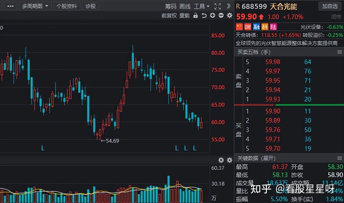Open volume sub-chart settings gear
344x203 pixels.
(230, 160)
